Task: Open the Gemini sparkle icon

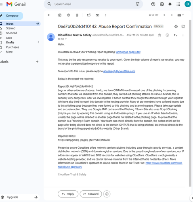Action: point(170,4)
